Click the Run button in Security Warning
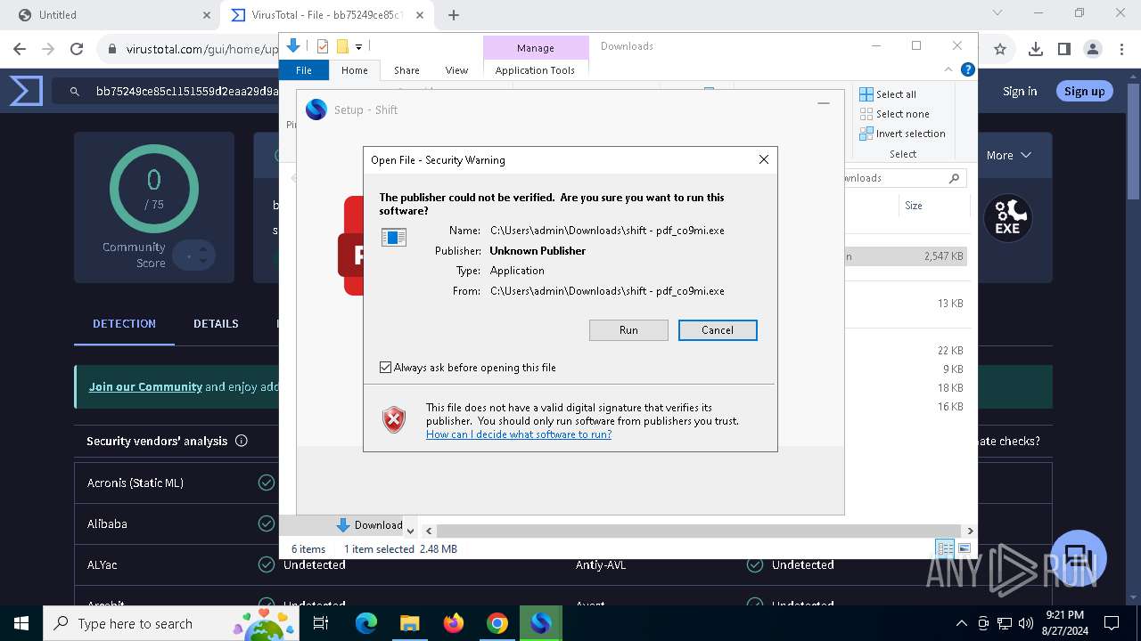The height and width of the screenshot is (641, 1141). tap(628, 330)
